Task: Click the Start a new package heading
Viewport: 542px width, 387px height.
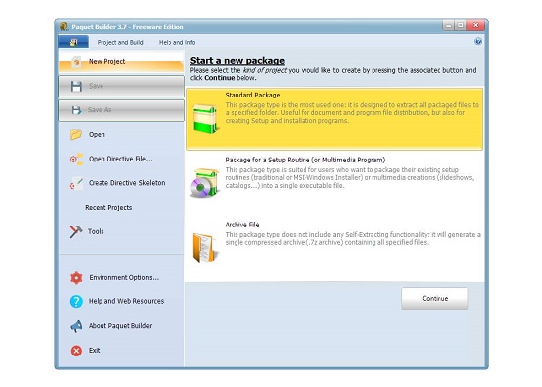Action: coord(237,61)
